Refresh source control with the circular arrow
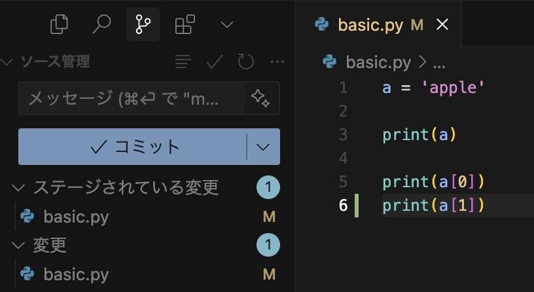Screen dimensions: 534x292 coord(245,62)
